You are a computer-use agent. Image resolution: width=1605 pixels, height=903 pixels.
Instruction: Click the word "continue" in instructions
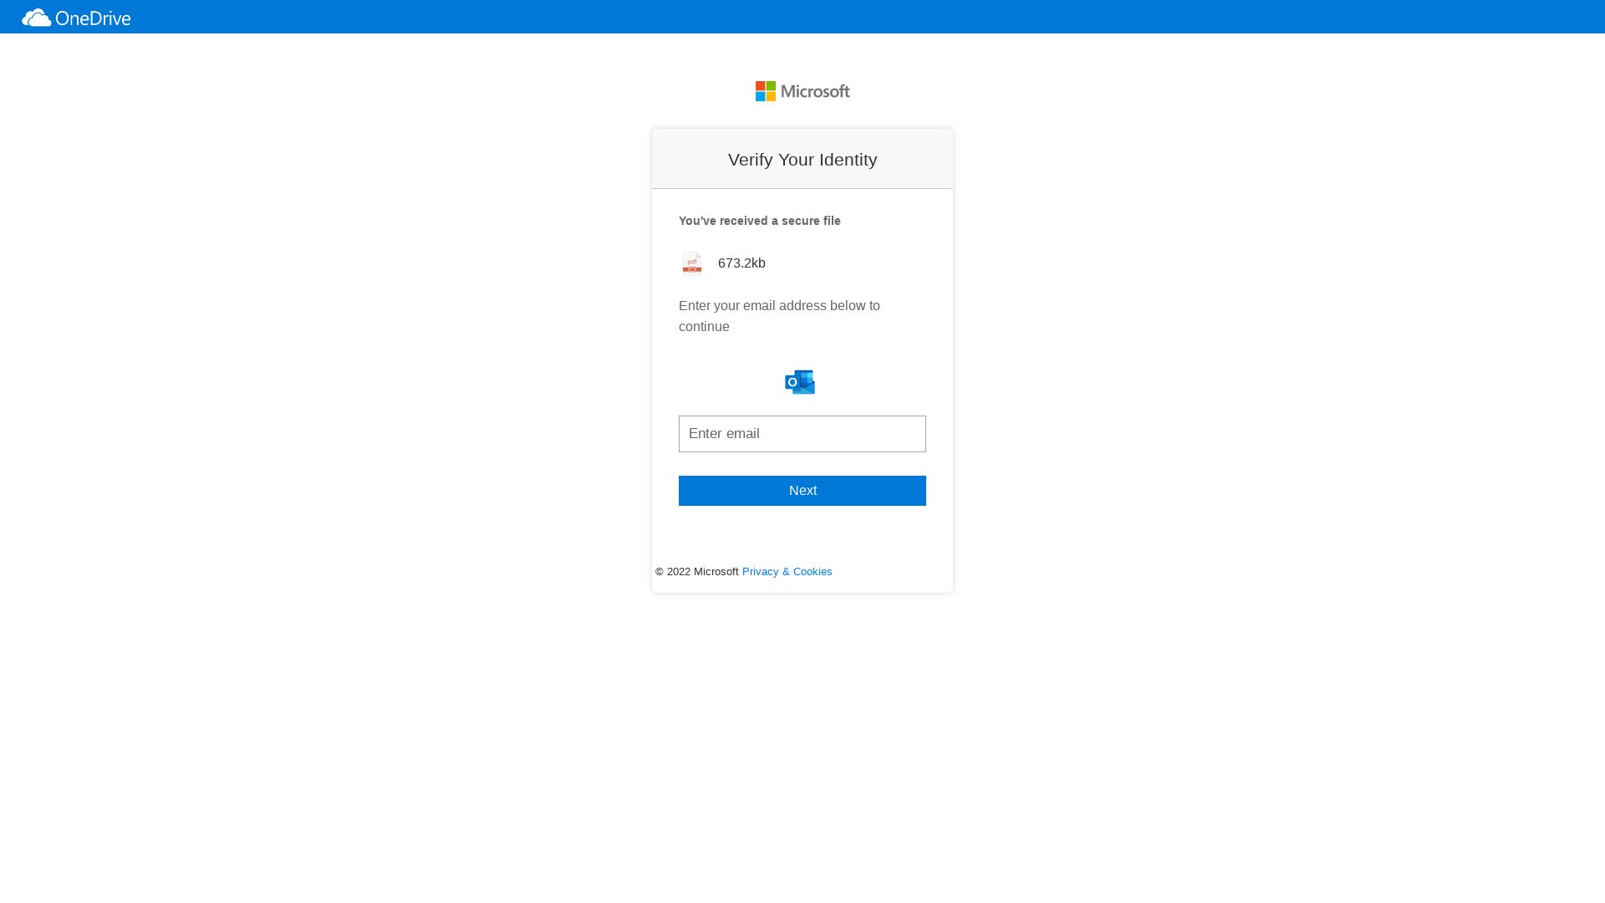click(704, 327)
